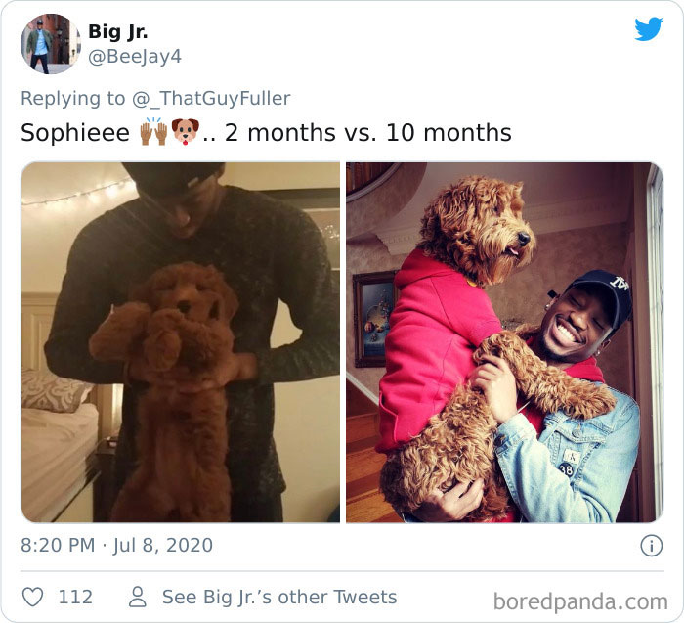Click the heart like icon
Image resolution: width=684 pixels, height=623 pixels.
(32, 597)
